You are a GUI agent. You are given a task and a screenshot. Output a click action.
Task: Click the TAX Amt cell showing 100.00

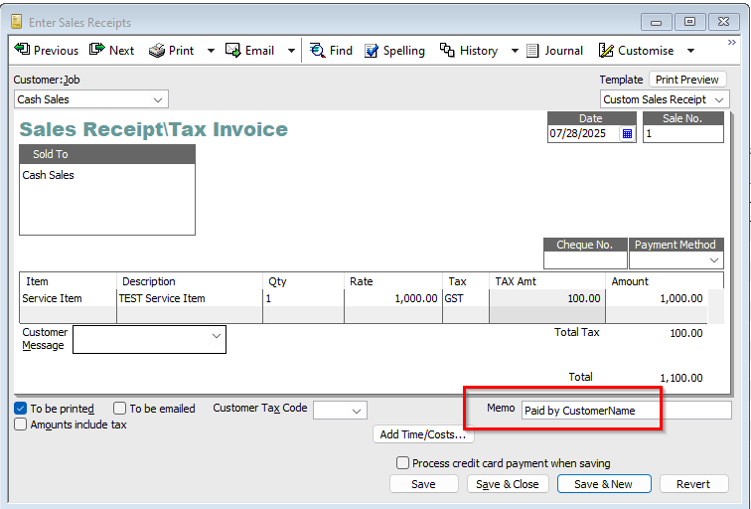click(547, 298)
